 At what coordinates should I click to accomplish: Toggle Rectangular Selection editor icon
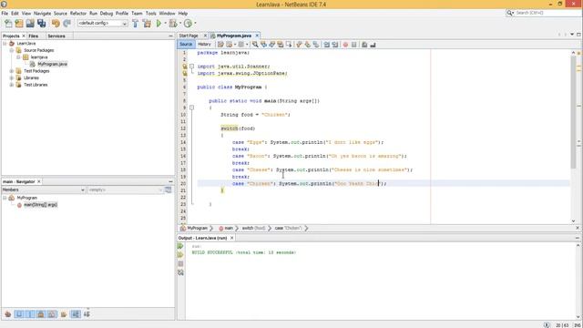tap(289, 45)
